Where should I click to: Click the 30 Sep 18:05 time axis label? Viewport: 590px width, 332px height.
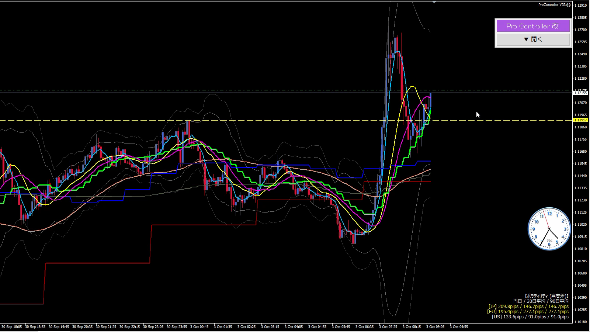tap(11, 327)
